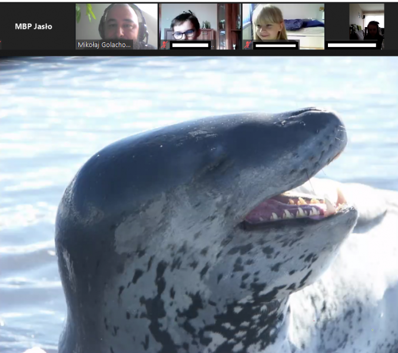Click muted microphone icon on glasses boy tile
Image resolution: width=398 pixels, height=353 pixels.
point(164,45)
